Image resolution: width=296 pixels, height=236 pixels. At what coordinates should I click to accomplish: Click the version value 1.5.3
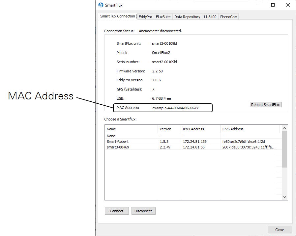pos(164,142)
